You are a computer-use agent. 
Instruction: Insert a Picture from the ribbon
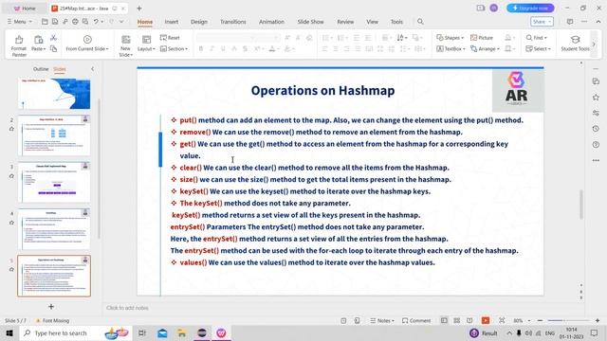coord(482,38)
